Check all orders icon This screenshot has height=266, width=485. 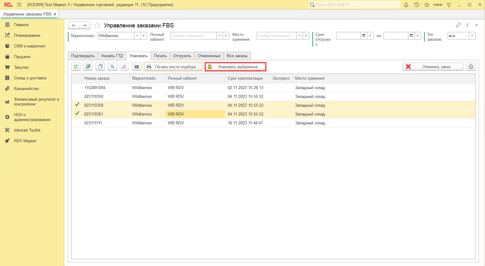(x=88, y=67)
